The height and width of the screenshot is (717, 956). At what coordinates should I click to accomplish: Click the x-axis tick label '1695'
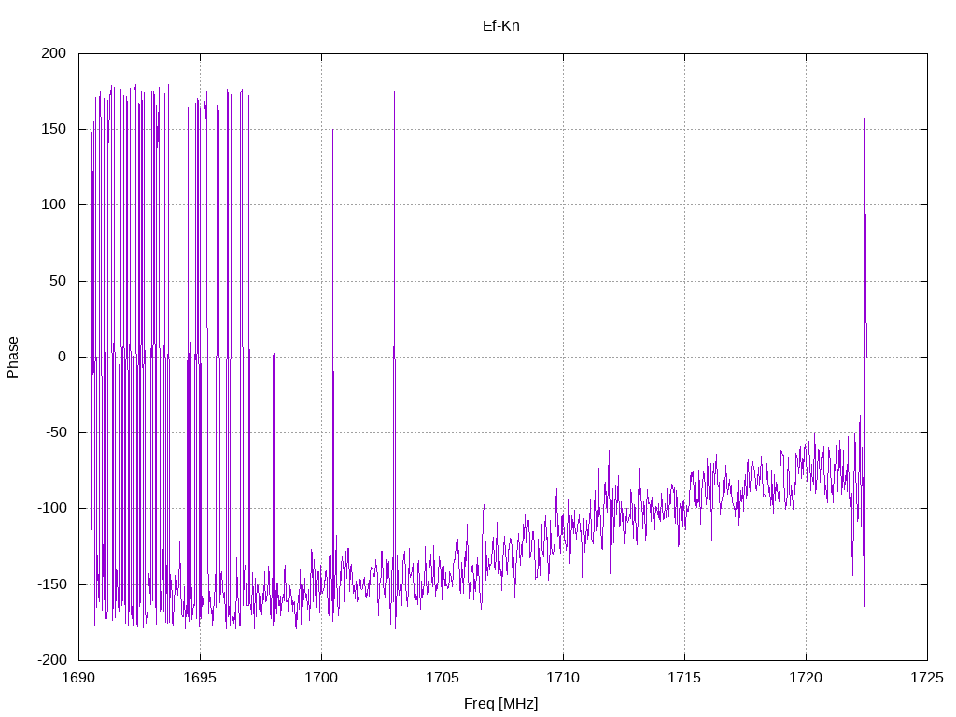200,678
